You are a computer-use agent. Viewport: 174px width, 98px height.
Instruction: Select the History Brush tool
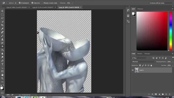pyautogui.click(x=2, y=43)
